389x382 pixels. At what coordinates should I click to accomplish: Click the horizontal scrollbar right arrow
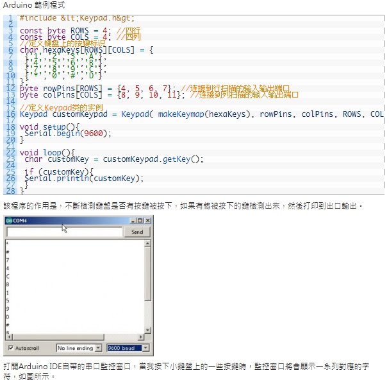click(141, 337)
